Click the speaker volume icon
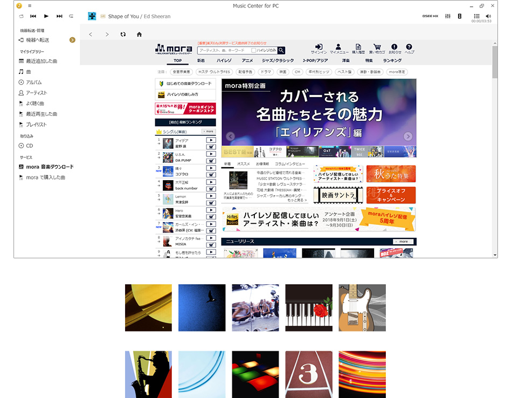 (488, 16)
